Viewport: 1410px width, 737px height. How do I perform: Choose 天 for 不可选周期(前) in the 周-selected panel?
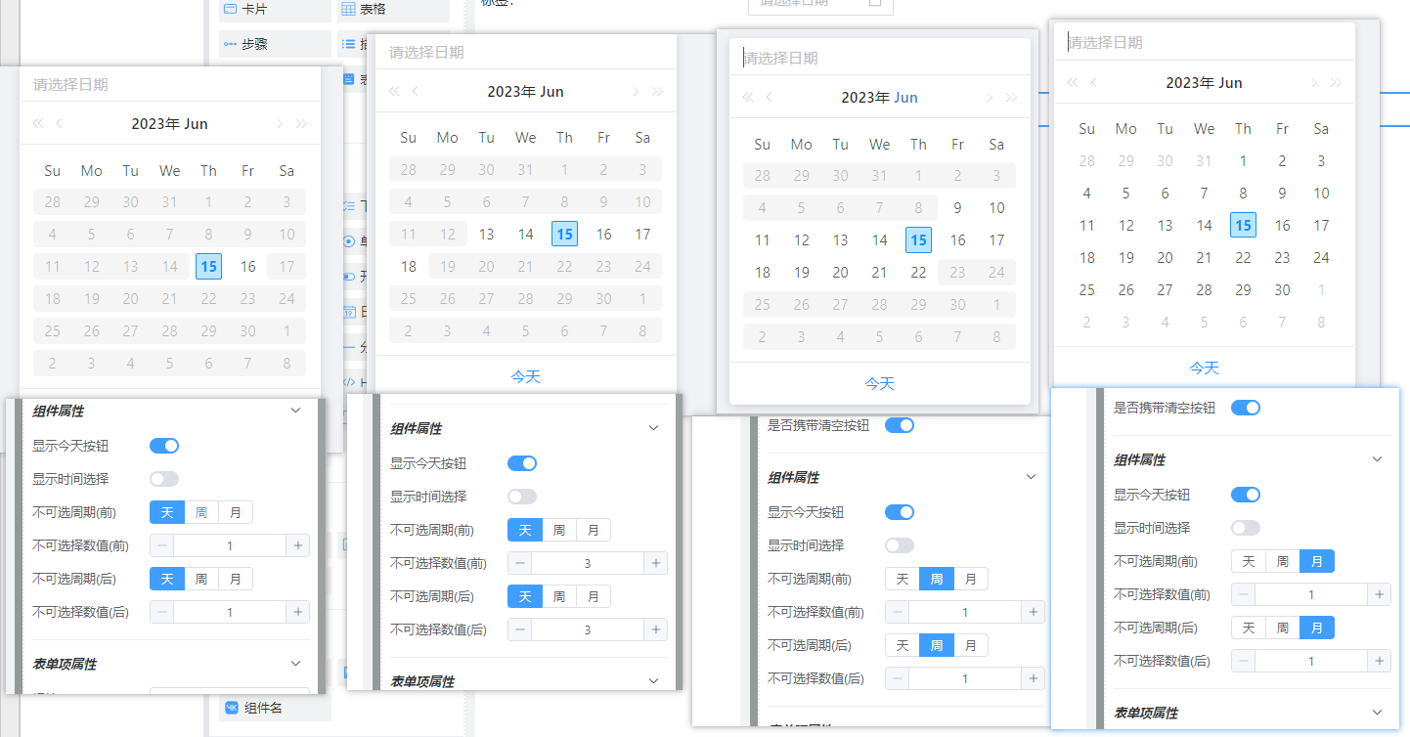(903, 579)
